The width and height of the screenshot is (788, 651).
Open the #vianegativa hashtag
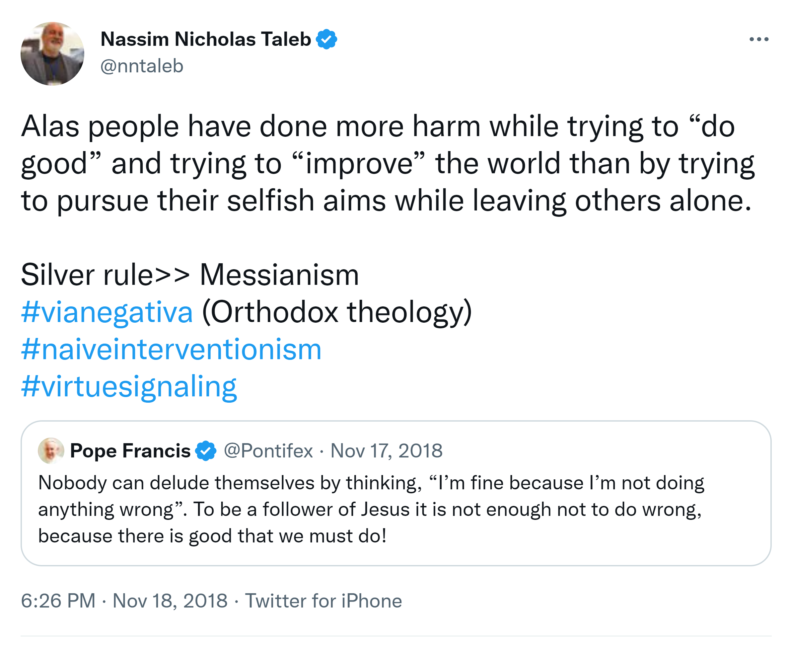(x=107, y=312)
